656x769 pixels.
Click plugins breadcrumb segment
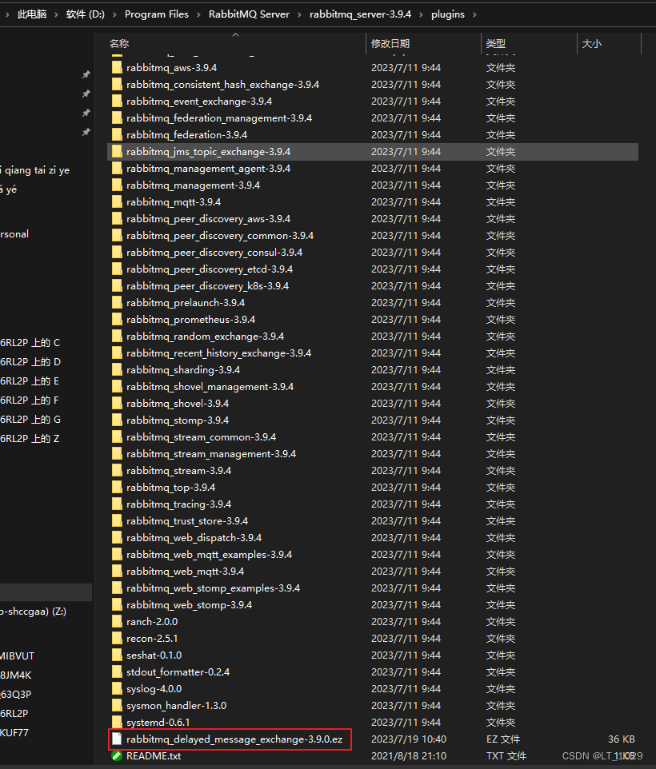tap(448, 14)
